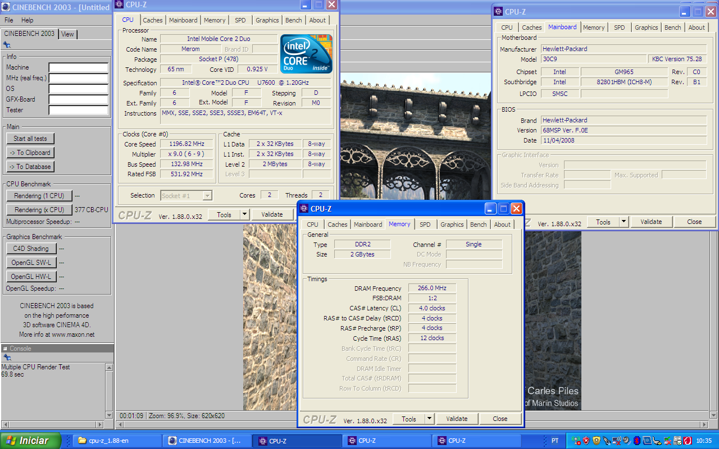Image resolution: width=719 pixels, height=449 pixels.
Task: Click the Bluetooth icon in system tray
Action: tap(637, 441)
